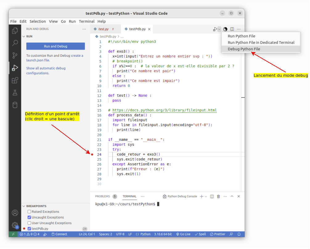Open terminal launch profile dropdown arrow
Screen dimensions: 310x249
click(x=206, y=197)
